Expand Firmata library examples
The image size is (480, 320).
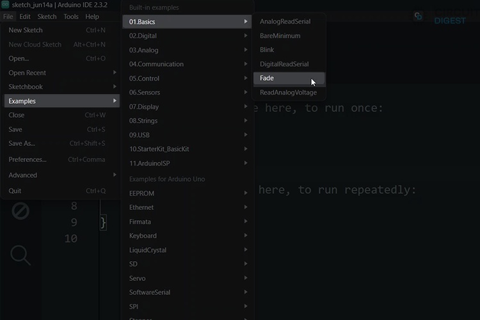click(x=187, y=221)
